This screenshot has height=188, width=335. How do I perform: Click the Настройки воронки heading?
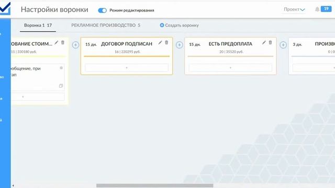coord(54,9)
